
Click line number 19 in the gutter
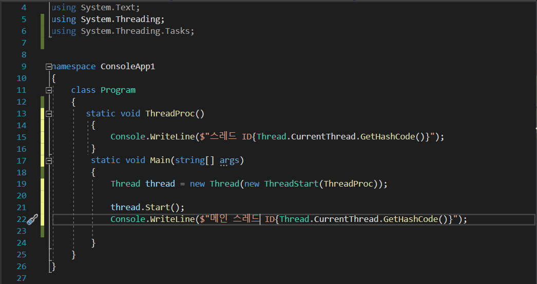click(x=22, y=184)
